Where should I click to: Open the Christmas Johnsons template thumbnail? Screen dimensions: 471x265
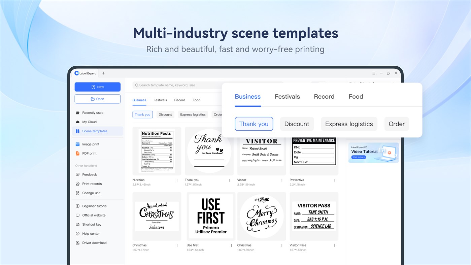point(157,217)
